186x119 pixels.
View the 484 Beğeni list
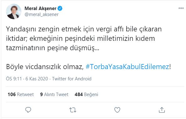86,95
